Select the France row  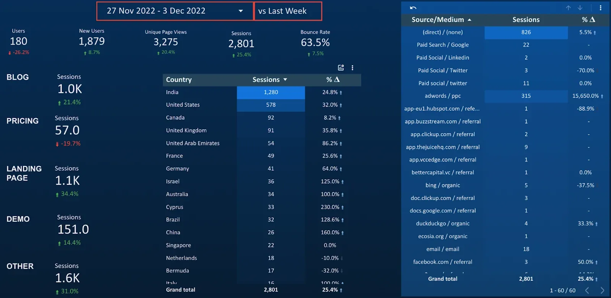tap(262, 156)
